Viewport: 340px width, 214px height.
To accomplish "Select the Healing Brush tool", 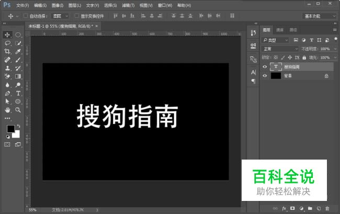I will click(7, 60).
